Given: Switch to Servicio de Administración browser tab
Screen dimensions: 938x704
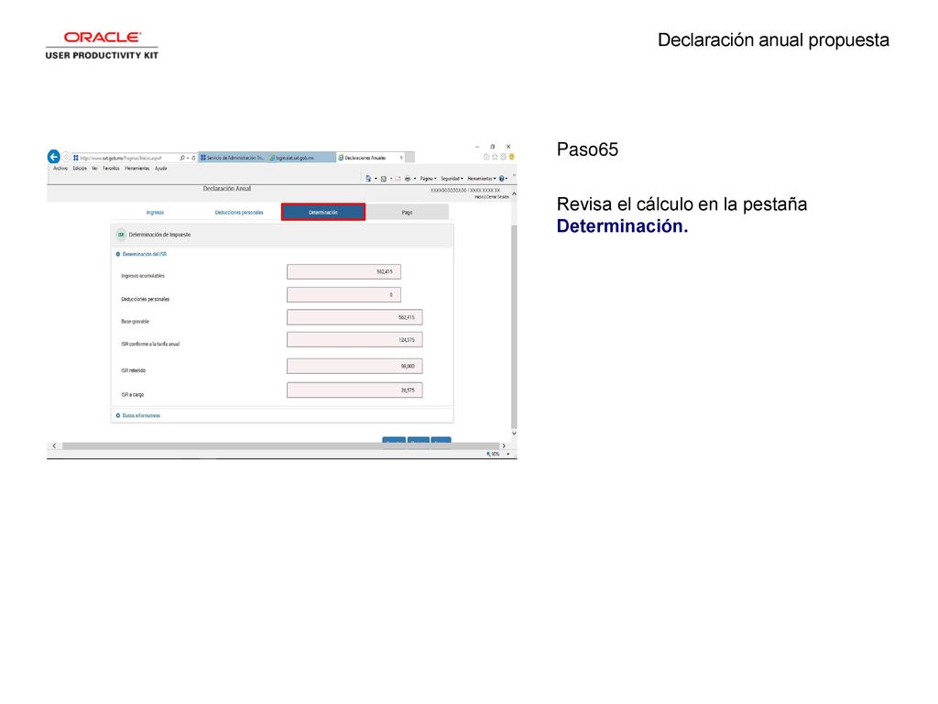Looking at the screenshot, I should click(x=233, y=158).
